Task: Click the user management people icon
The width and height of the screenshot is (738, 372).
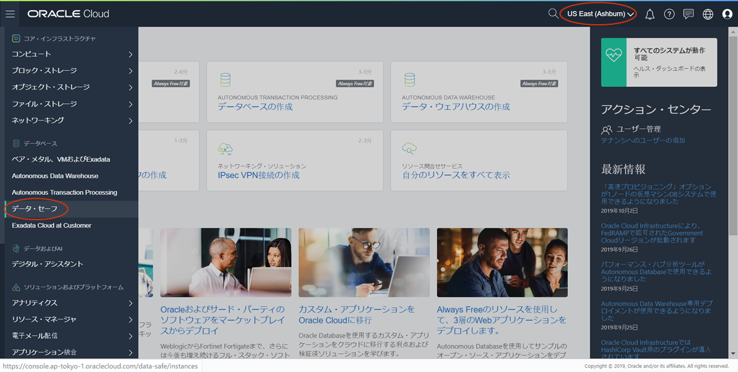Action: click(607, 129)
